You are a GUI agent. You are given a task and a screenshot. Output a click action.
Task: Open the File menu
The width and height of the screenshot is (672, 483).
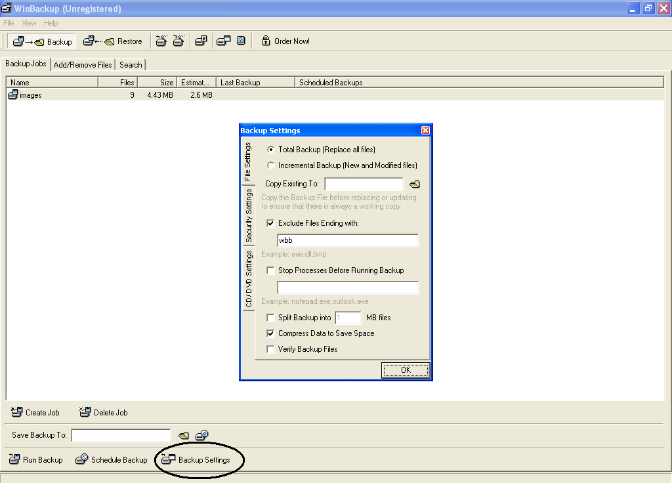pos(9,23)
